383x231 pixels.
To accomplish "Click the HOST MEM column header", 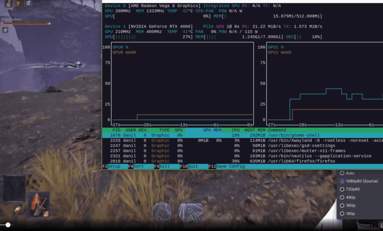I will [x=255, y=130].
